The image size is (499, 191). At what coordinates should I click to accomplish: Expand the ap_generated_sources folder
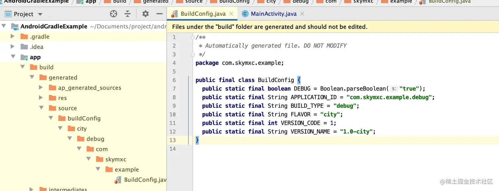tap(41, 87)
